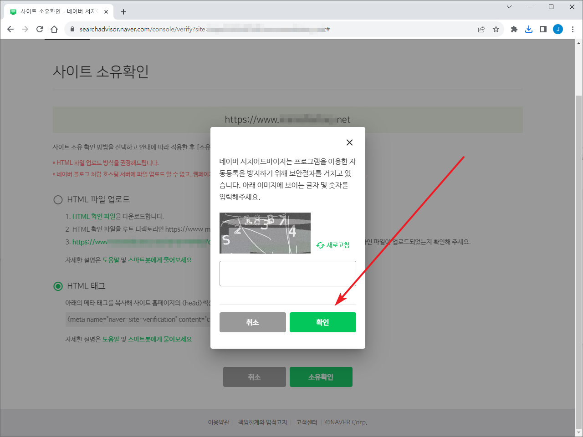The height and width of the screenshot is (437, 583).
Task: Click the verification URL link in step 3
Action: tap(141, 242)
